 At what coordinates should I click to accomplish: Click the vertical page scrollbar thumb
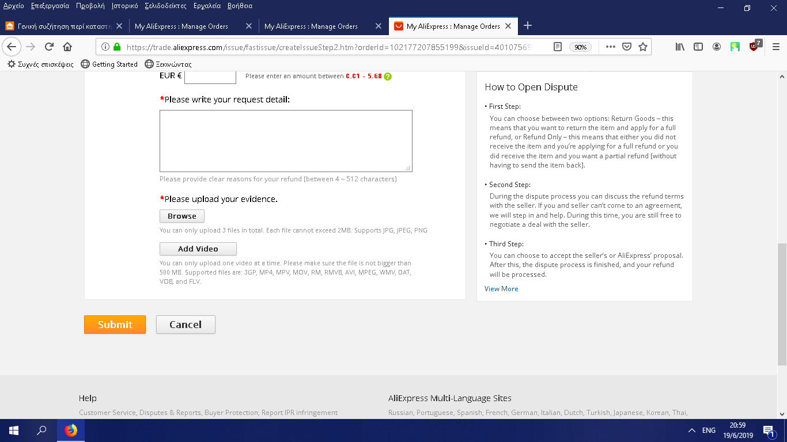[782, 304]
